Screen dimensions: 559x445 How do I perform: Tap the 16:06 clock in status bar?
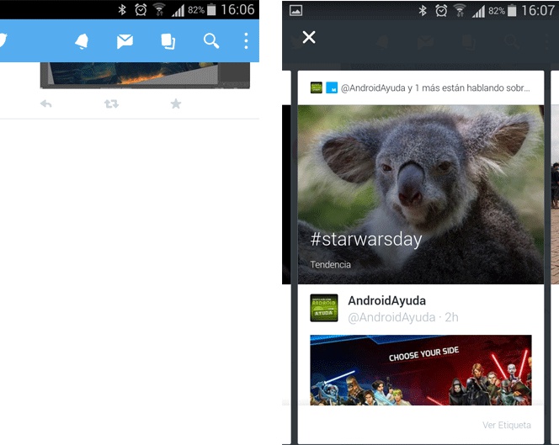[237, 9]
